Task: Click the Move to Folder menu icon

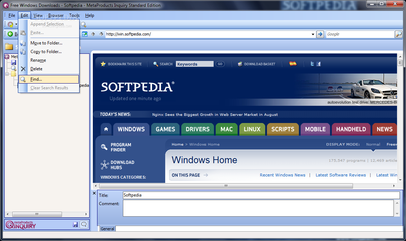Action: tap(23, 43)
